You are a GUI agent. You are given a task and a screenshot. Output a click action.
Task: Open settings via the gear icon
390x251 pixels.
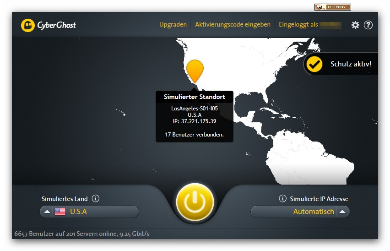(x=355, y=25)
